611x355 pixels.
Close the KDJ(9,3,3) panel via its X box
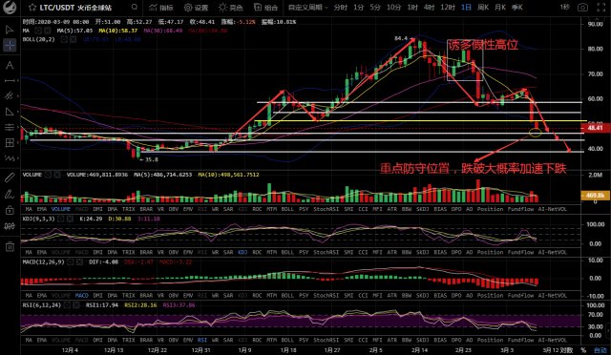point(70,219)
